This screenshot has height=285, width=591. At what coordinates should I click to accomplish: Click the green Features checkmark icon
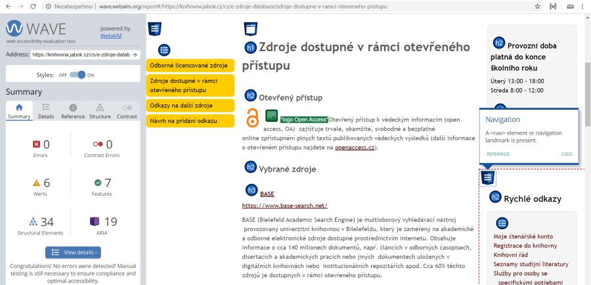98,183
